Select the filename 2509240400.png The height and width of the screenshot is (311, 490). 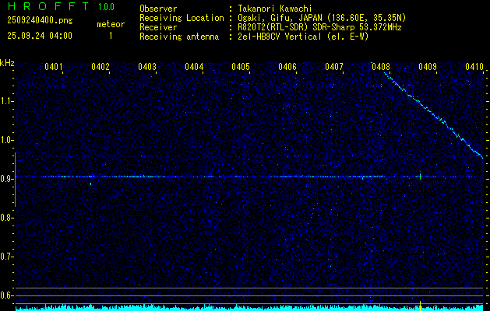40,21
